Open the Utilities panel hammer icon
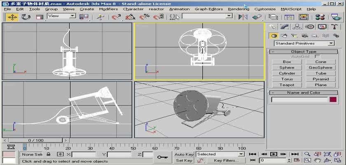This screenshot has height=165, width=346. [x=334, y=27]
